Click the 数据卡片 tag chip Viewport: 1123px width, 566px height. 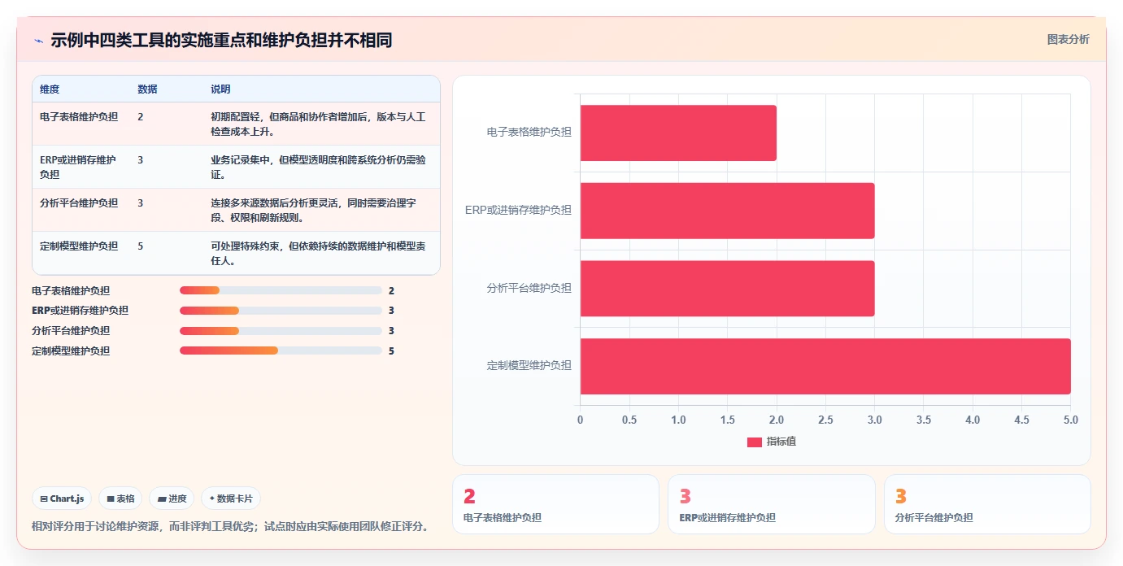coord(231,499)
